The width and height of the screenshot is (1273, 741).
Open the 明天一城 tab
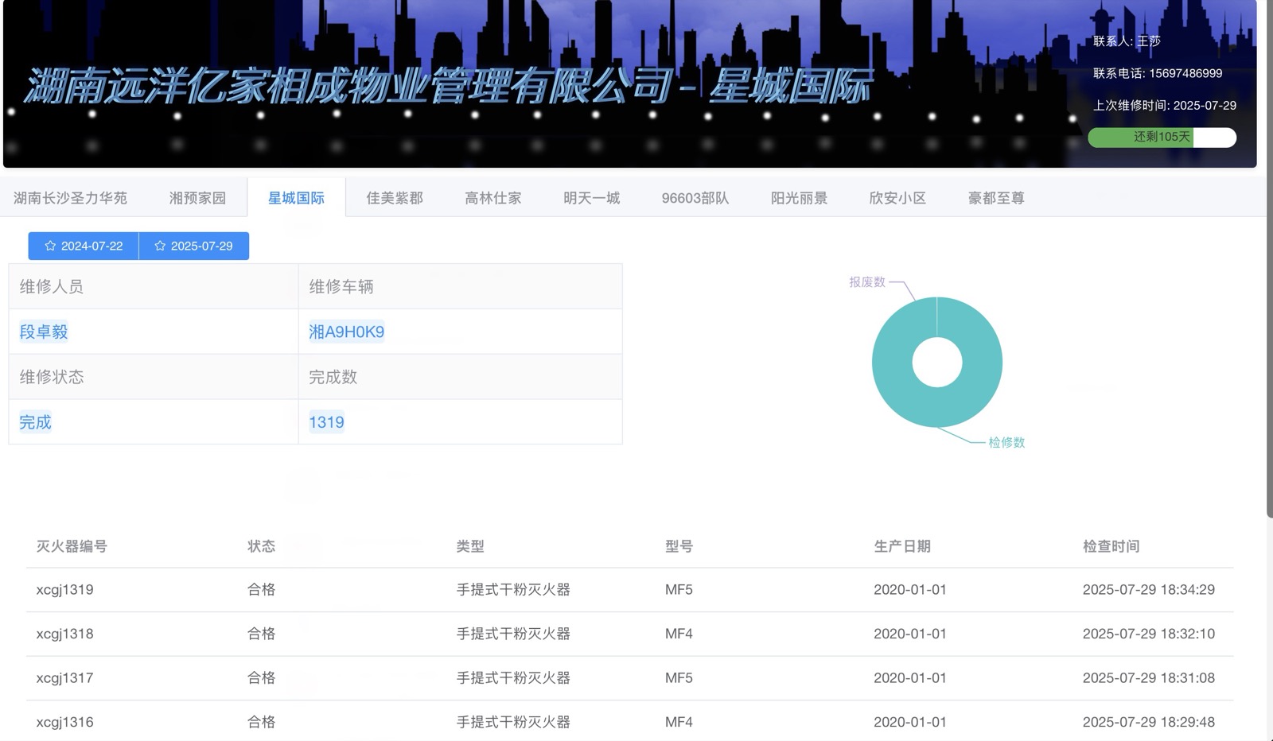[592, 198]
